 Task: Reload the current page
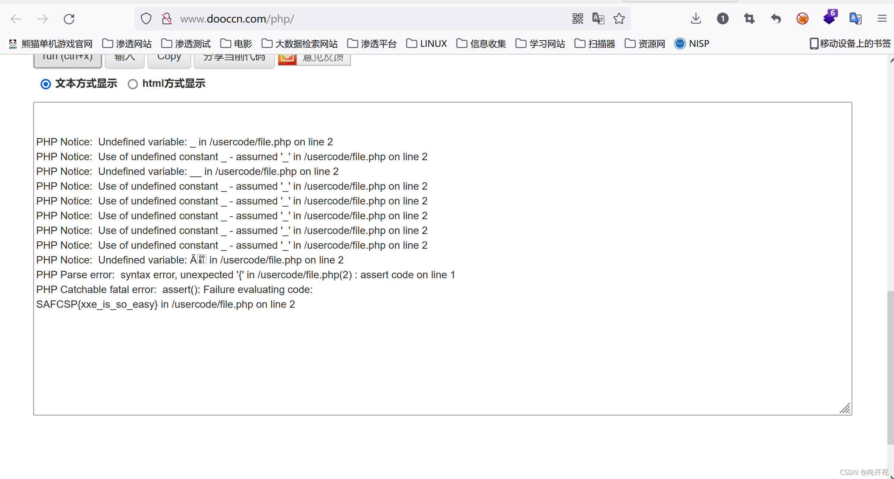click(x=69, y=19)
